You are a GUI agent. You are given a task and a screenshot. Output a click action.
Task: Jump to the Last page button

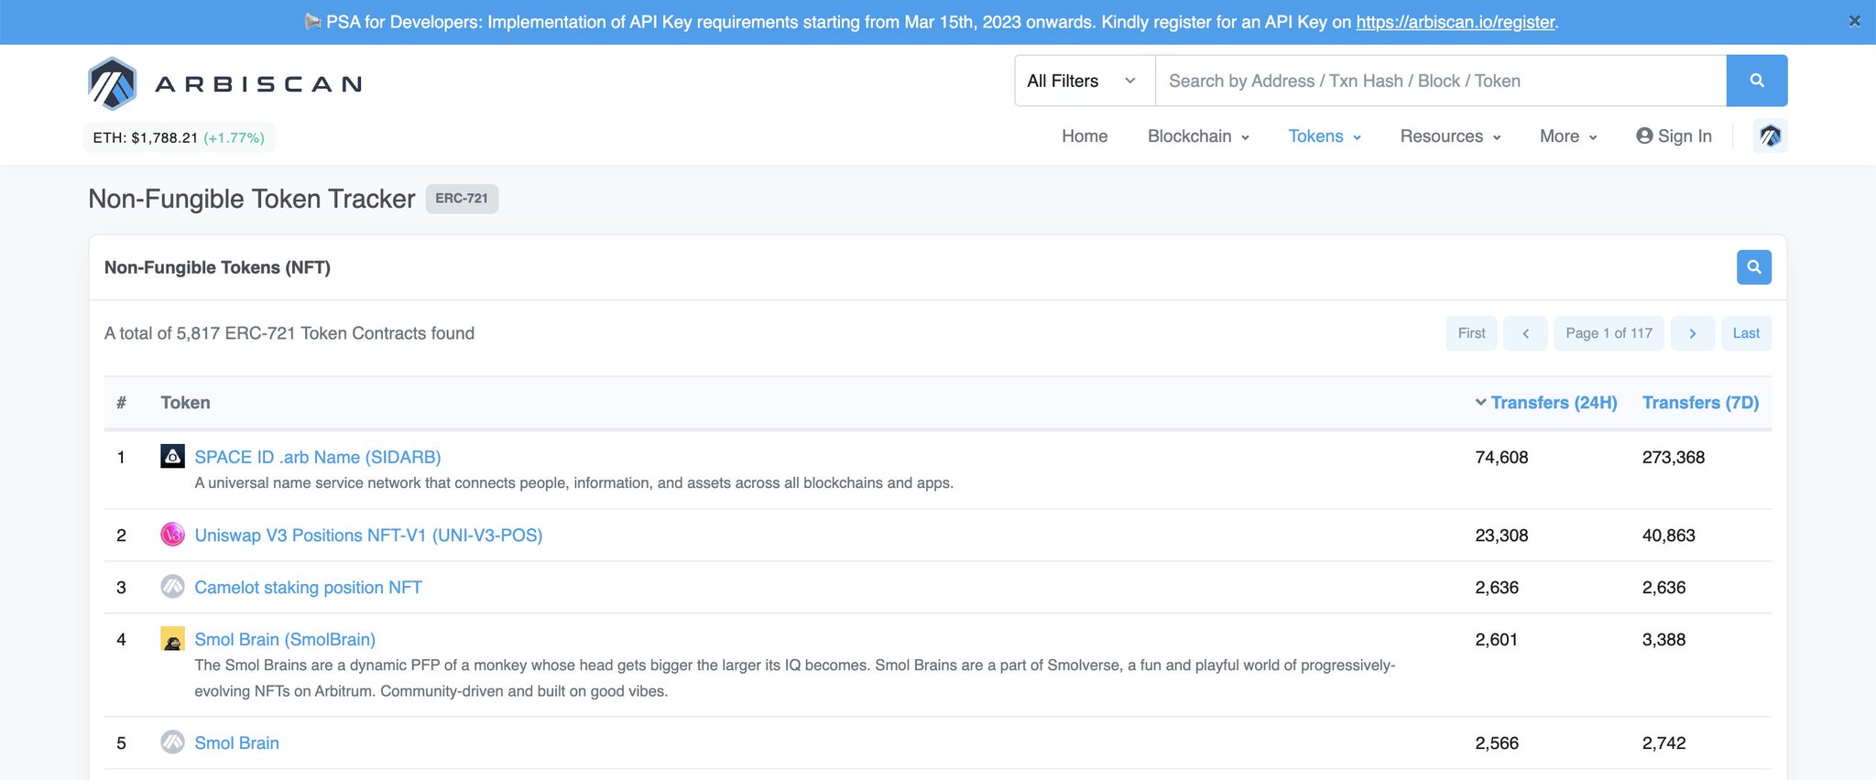1746,333
